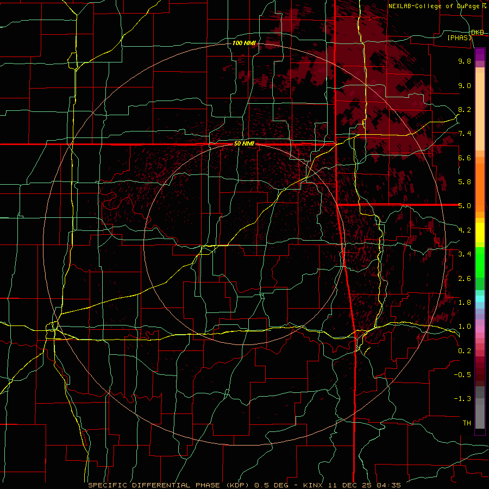The width and height of the screenshot is (489, 489).
Task: Click the 1.8 scale value
Action: (x=465, y=303)
